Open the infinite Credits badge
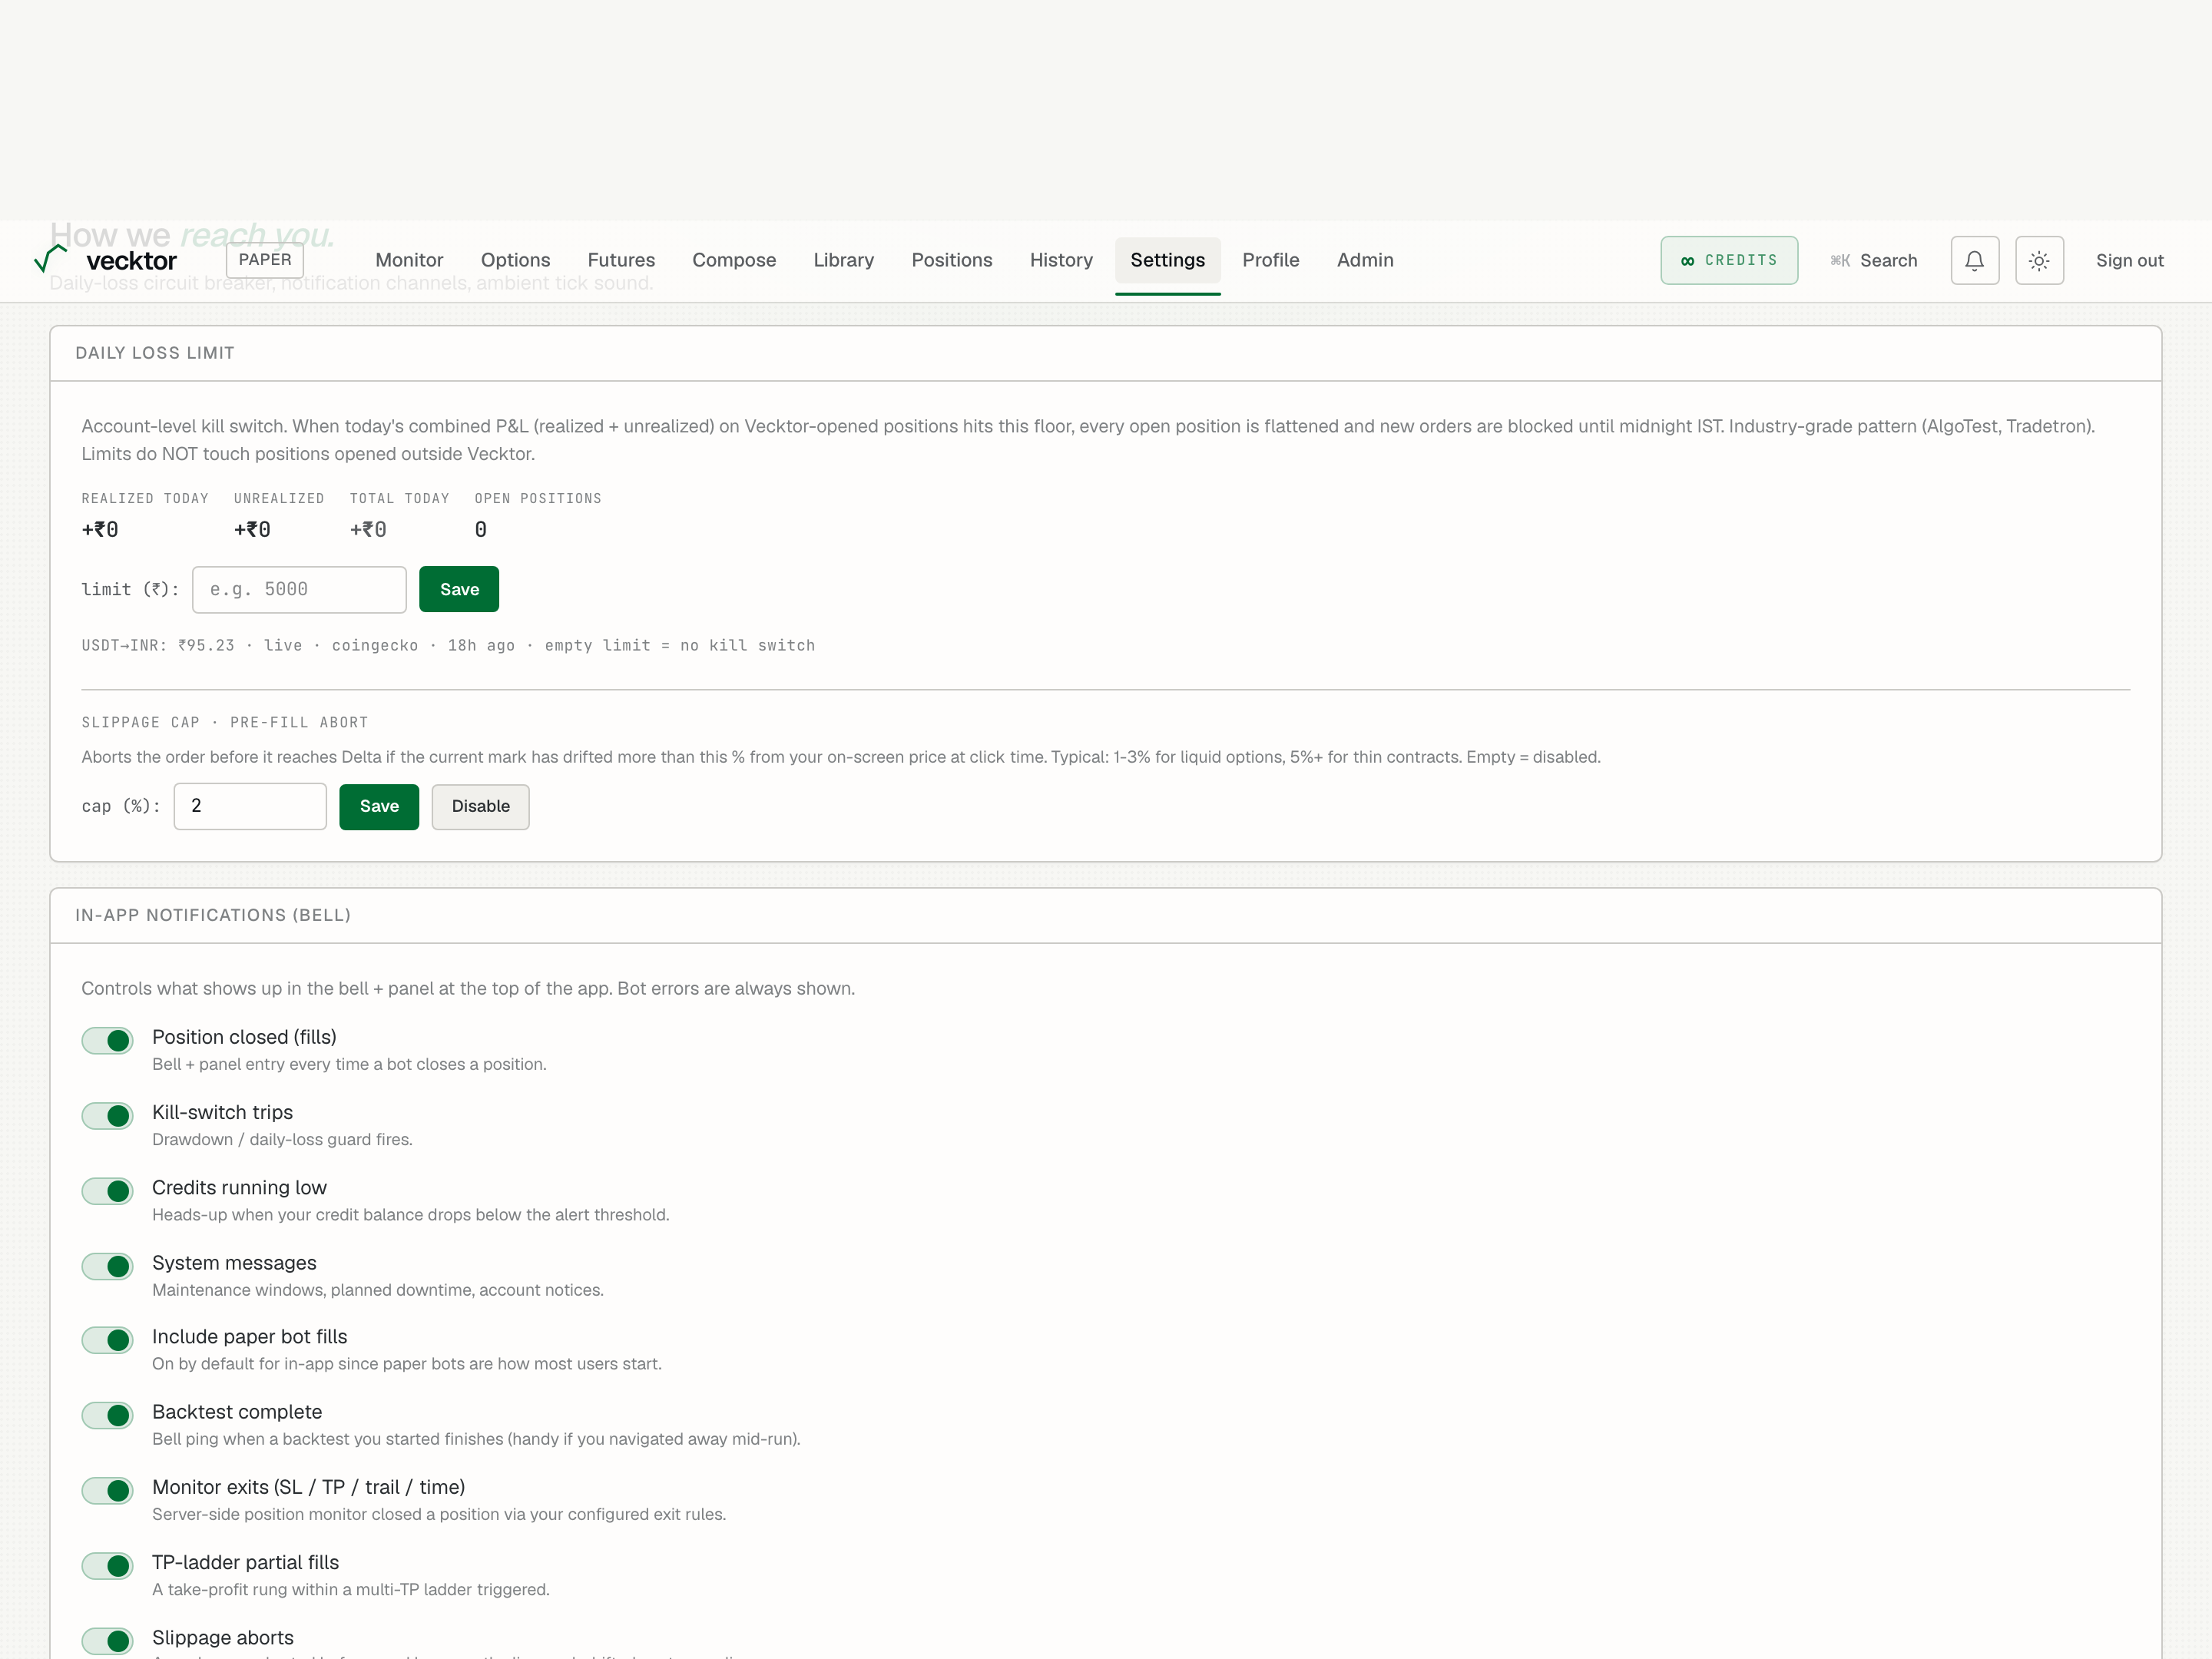The image size is (2212, 1659). [1729, 260]
